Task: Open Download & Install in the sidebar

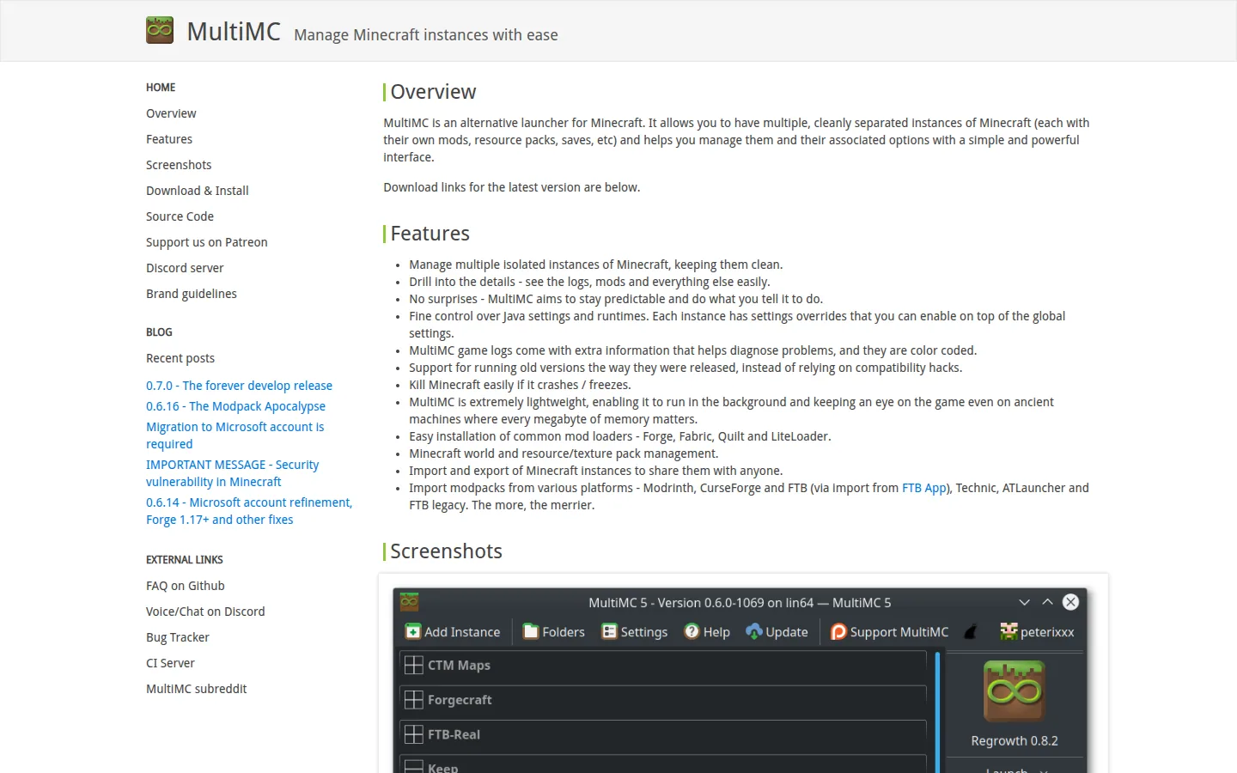Action: coord(198,191)
